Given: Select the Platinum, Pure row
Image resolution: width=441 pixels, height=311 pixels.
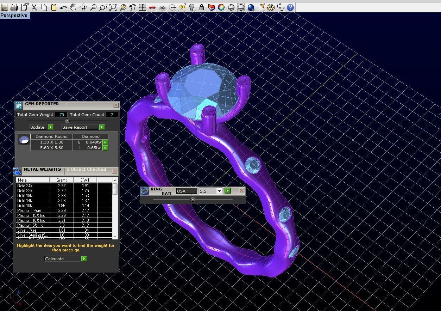Looking at the screenshot, I should point(64,211).
